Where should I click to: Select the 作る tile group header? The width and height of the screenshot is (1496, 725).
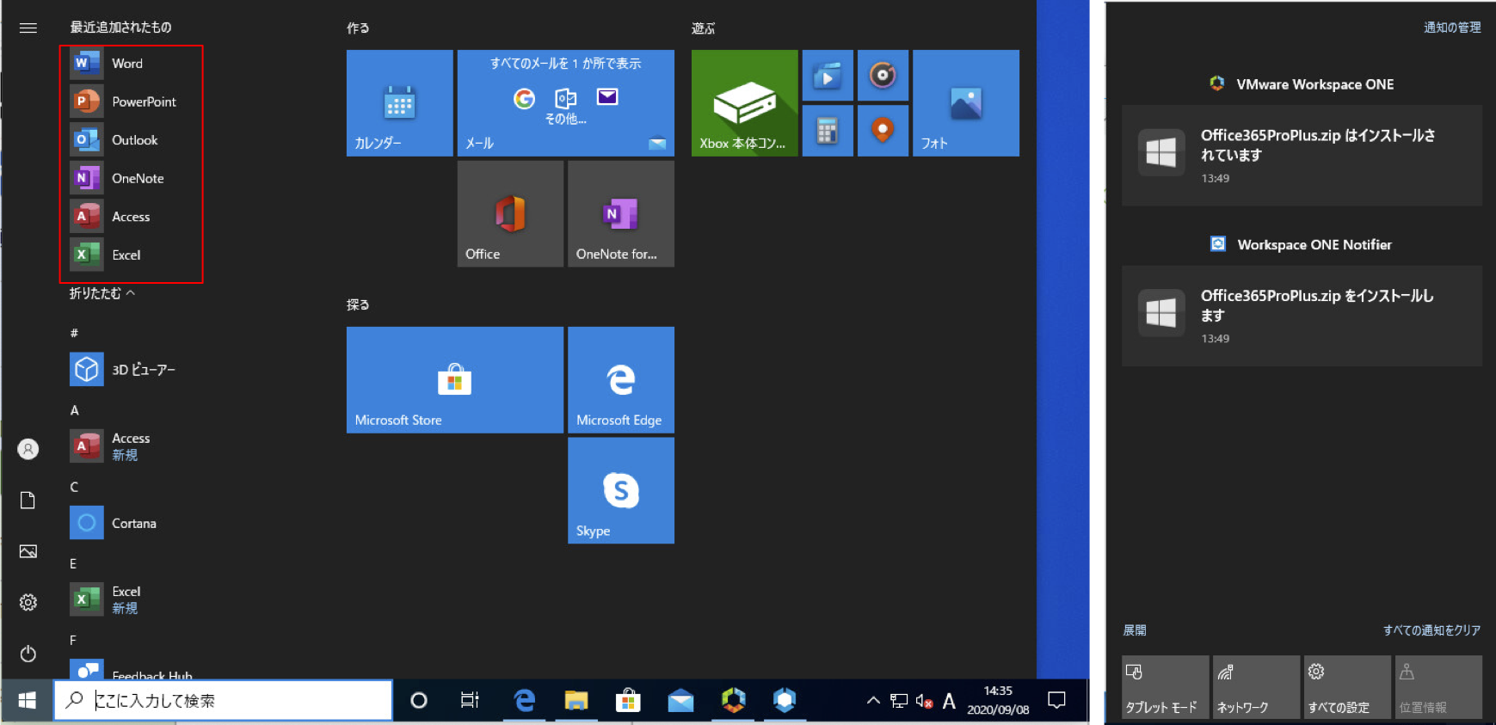[358, 28]
